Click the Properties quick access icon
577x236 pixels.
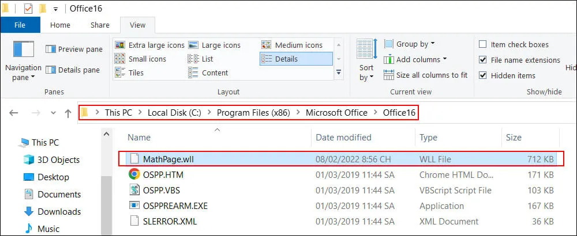(28, 8)
